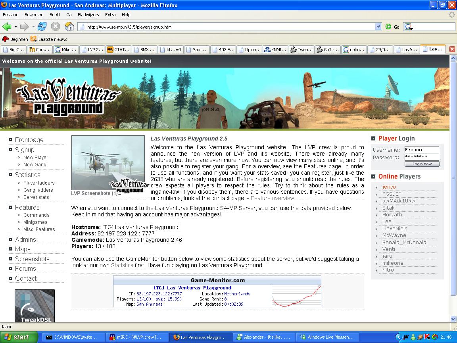Screen dimensions: 457x343
Task: Close the current tab with red X
Action: (x=452, y=49)
